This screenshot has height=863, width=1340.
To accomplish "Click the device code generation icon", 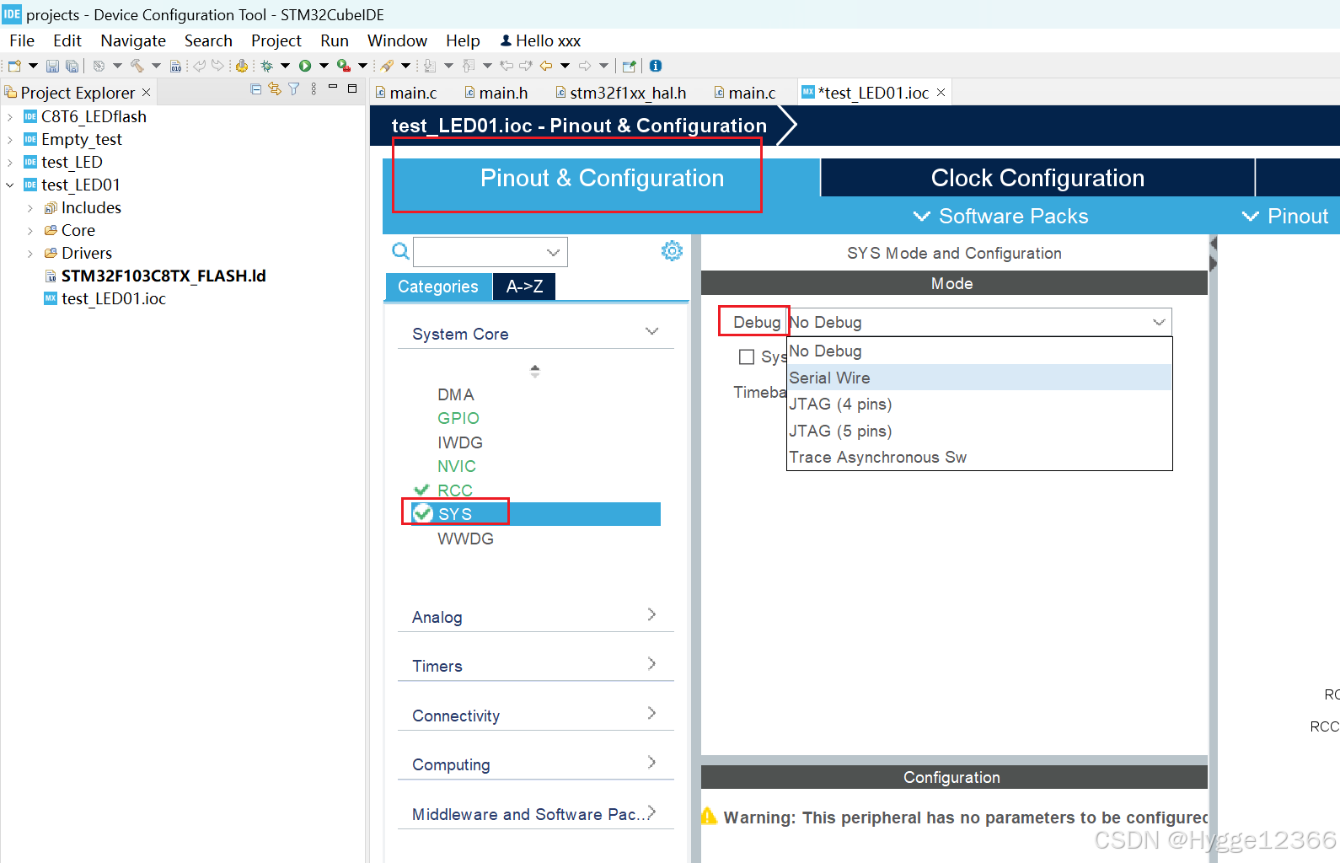I will point(242,66).
